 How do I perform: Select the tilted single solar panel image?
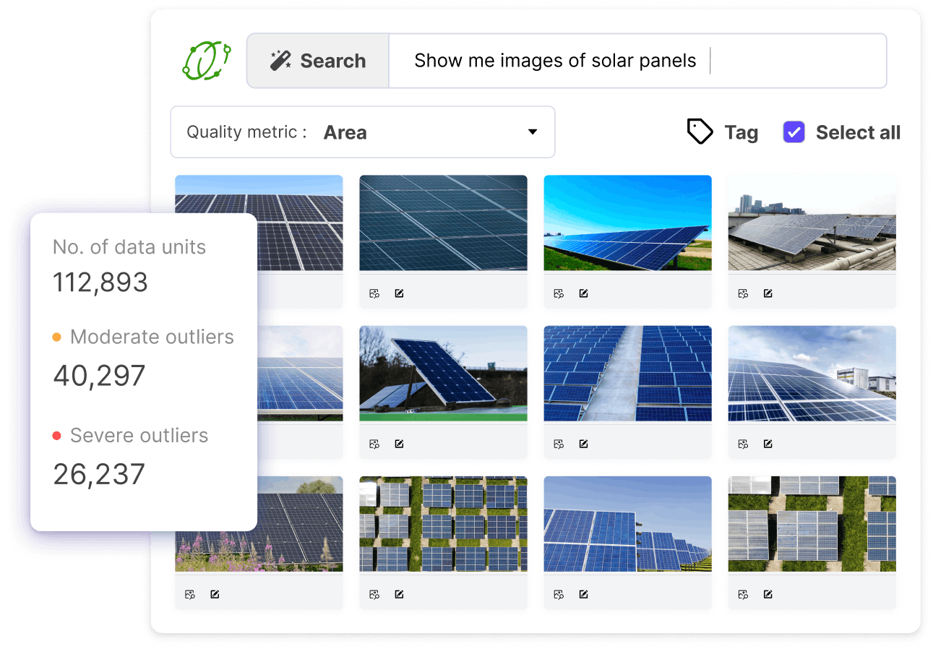coord(443,373)
